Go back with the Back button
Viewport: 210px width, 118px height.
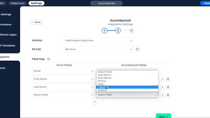[x=36, y=22]
